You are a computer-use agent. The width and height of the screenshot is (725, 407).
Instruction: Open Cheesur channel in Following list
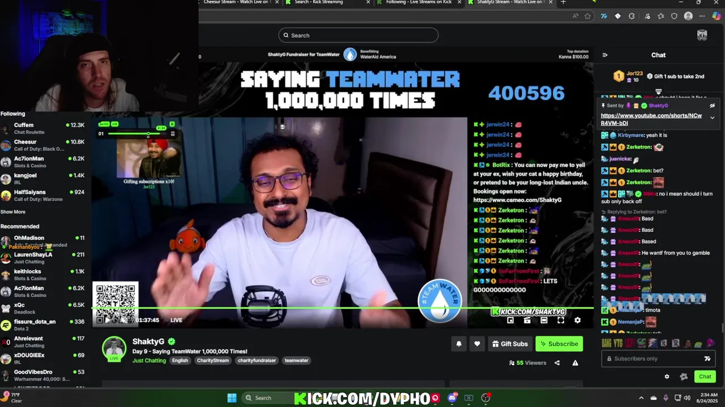(x=42, y=145)
